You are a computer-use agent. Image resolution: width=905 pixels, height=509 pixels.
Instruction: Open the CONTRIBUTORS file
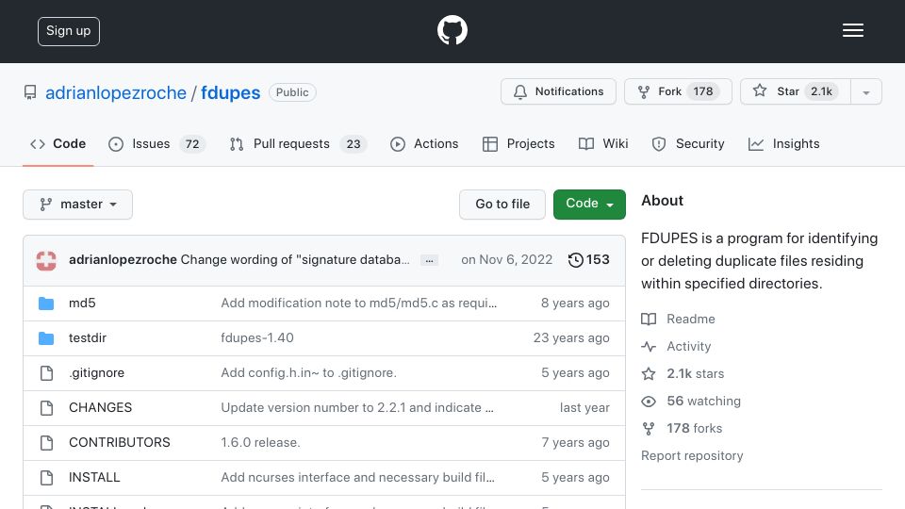[120, 443]
